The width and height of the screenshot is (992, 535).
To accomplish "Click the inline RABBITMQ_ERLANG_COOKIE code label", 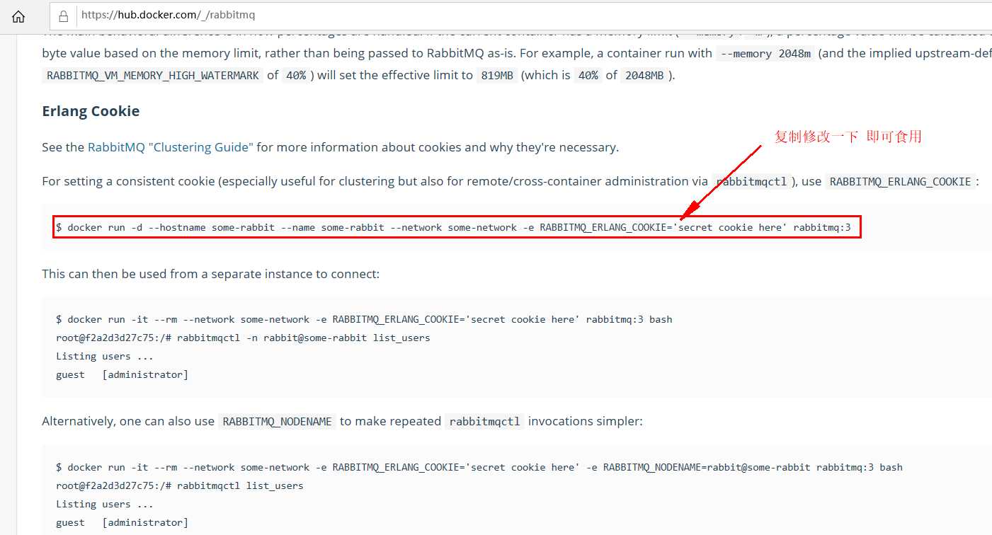I will pos(900,182).
